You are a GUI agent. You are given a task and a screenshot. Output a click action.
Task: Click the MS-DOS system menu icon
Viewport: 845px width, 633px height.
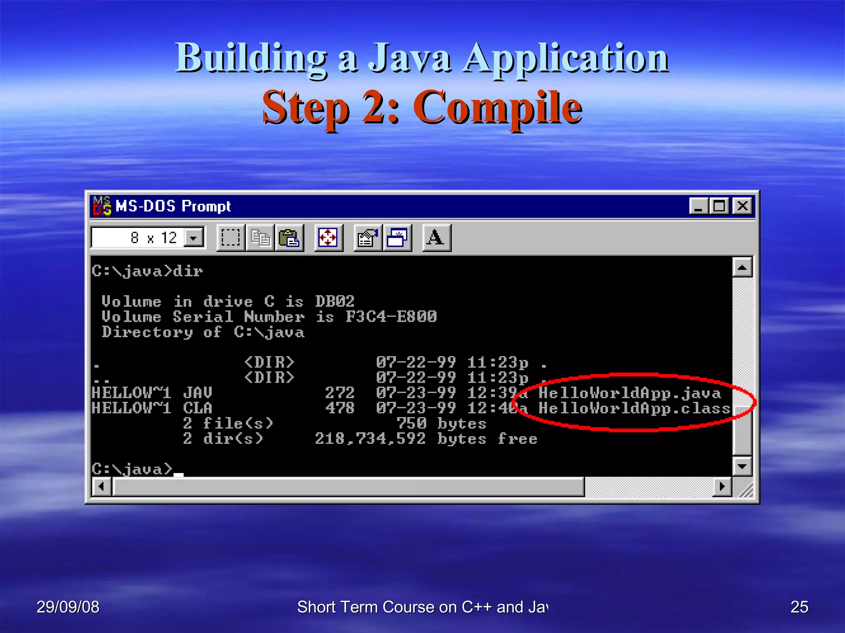[102, 206]
